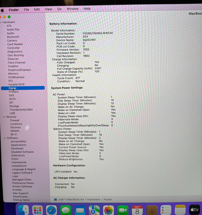The height and width of the screenshot is (215, 202).
Task: Open Messages app in Dock
Action: (66, 210)
